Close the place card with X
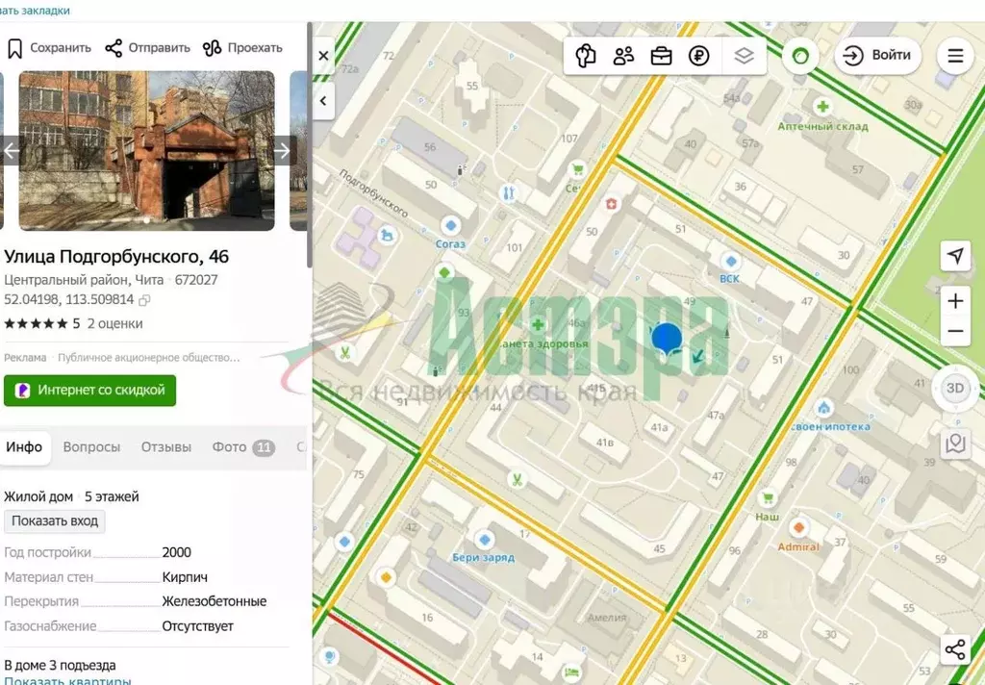This screenshot has height=685, width=985. tap(323, 56)
